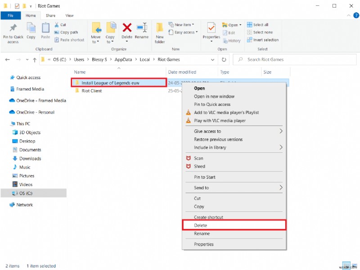This screenshot has width=360, height=270.
Task: Add to VLC media player's Playlist
Action: click(226, 112)
